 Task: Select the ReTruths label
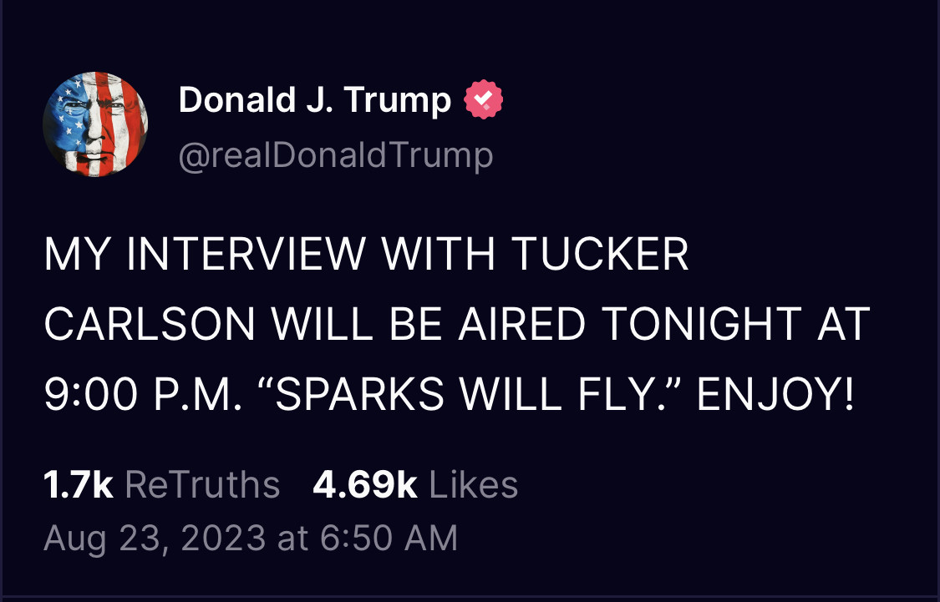(202, 485)
